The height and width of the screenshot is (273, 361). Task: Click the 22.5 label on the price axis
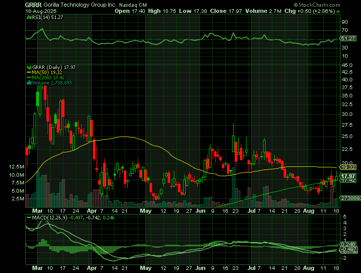coord(347,149)
